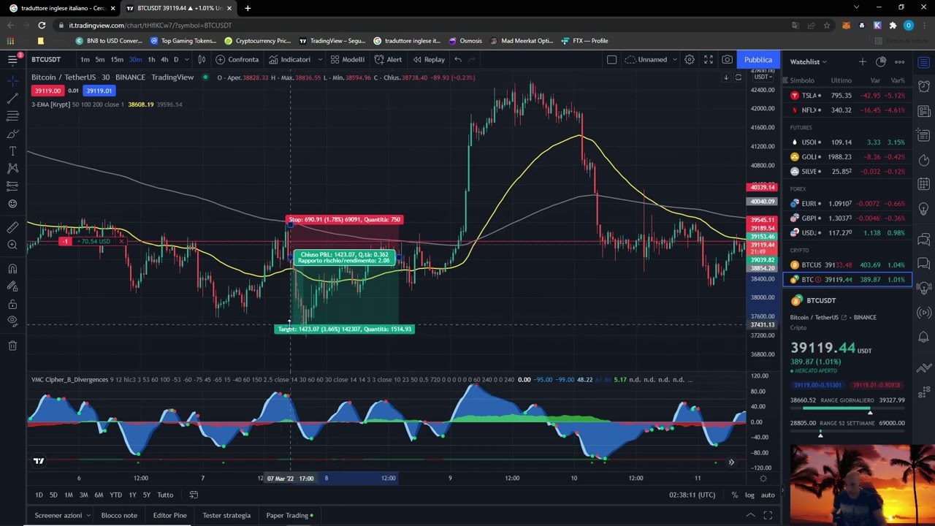Open the USDT currency dropdown on price axis
This screenshot has height=526, width=935.
763,77
